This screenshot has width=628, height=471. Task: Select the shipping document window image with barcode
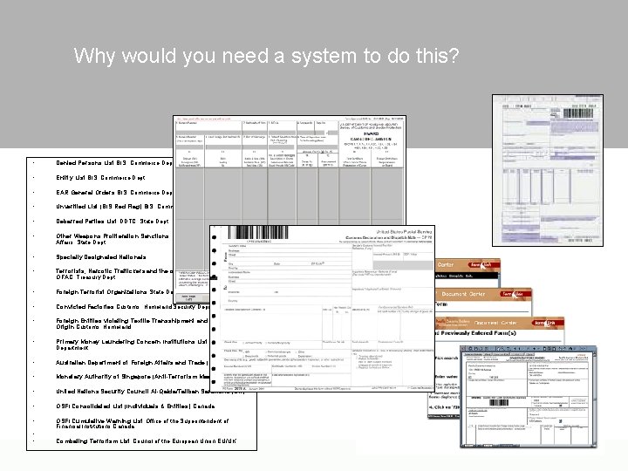pos(528,397)
